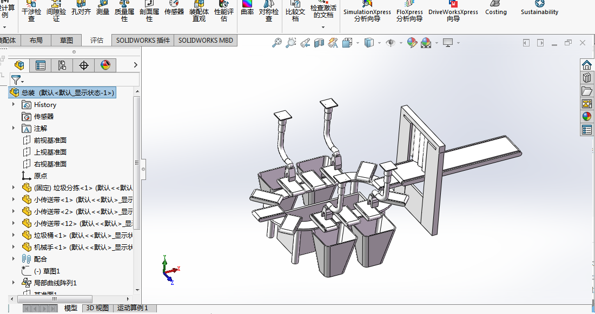Launch the 孔对齐 hole alignment tool
Viewport: 595px width, 314px height.
[x=81, y=8]
